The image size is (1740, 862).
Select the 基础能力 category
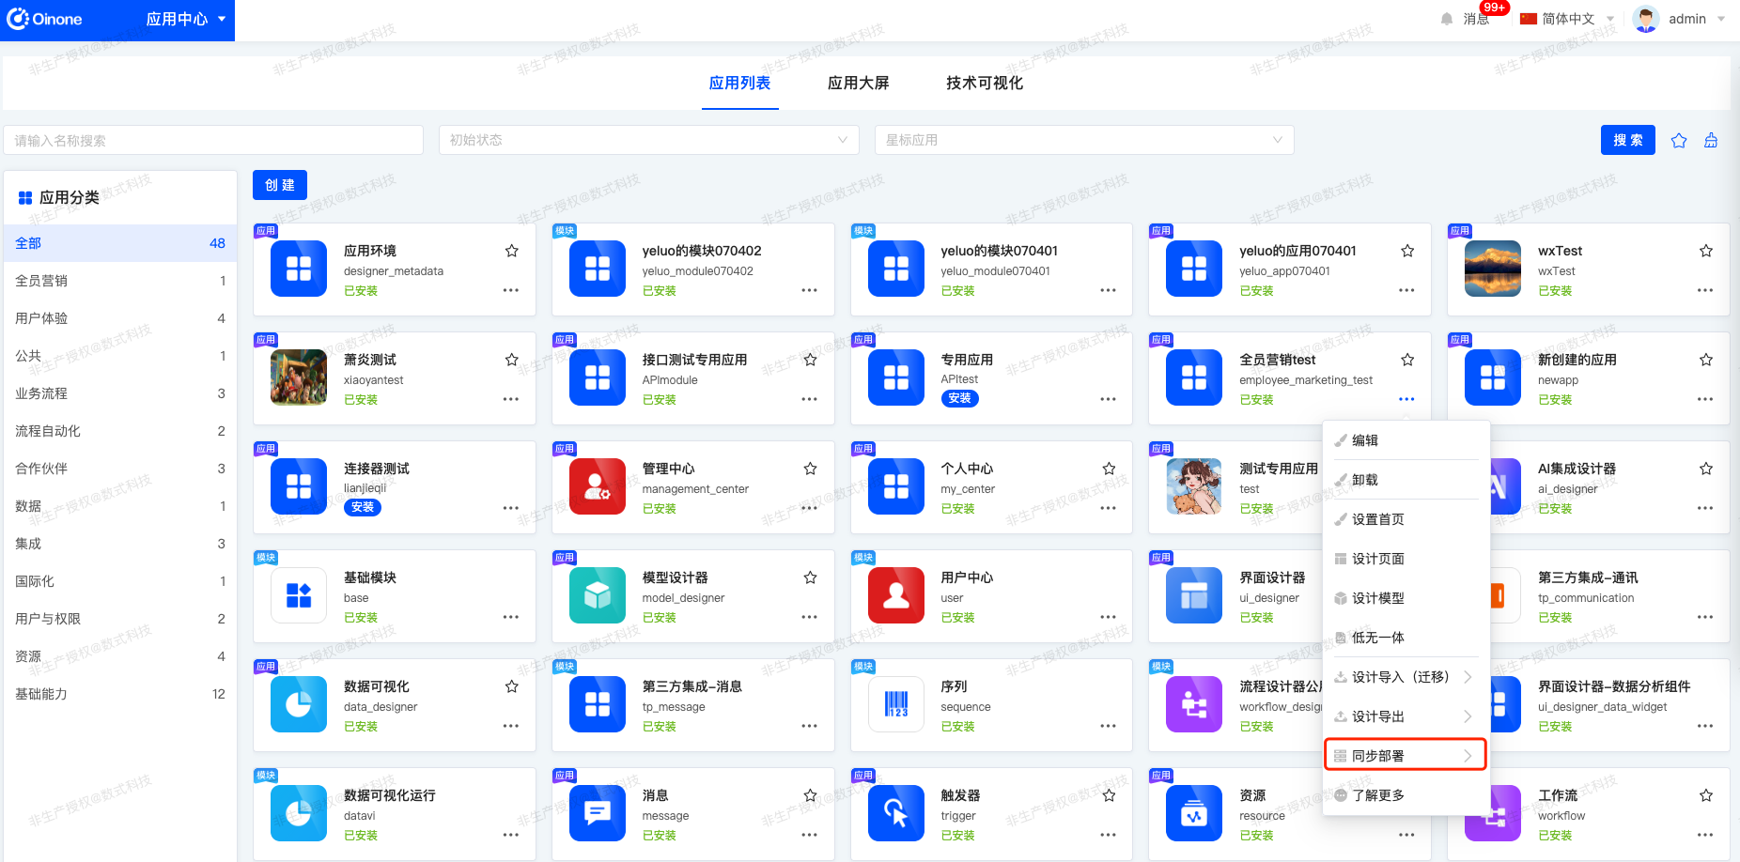(120, 694)
